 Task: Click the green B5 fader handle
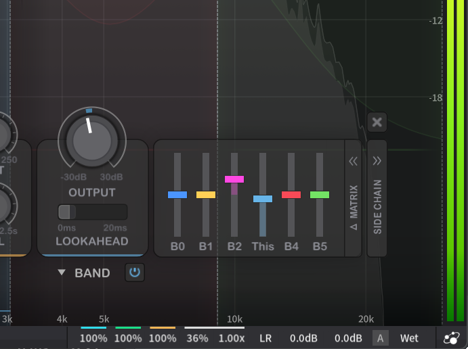coord(320,195)
